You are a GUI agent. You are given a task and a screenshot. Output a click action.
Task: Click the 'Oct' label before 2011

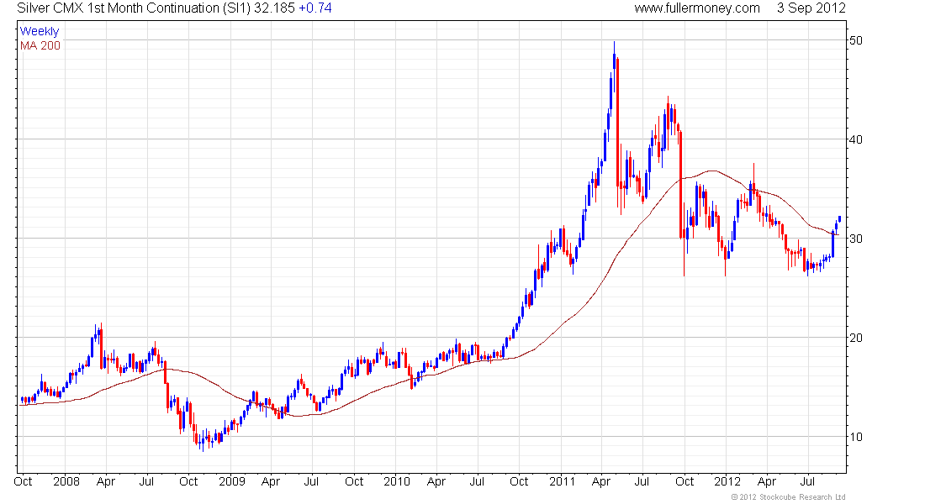519,481
